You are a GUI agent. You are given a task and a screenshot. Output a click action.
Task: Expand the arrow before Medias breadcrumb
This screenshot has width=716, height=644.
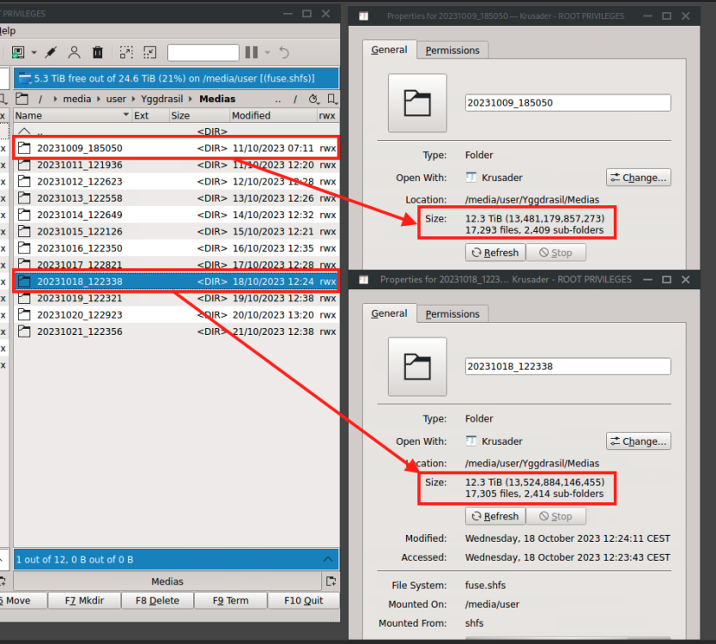click(x=191, y=99)
